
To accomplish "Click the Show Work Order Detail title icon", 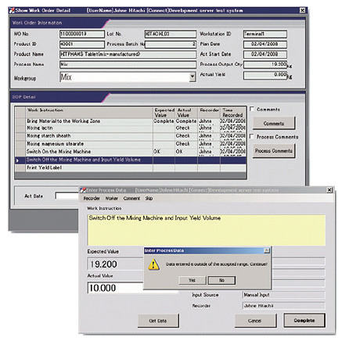I will point(12,10).
